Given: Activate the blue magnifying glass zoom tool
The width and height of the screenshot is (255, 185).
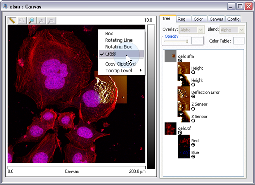Looking at the screenshot, I should (32, 21).
